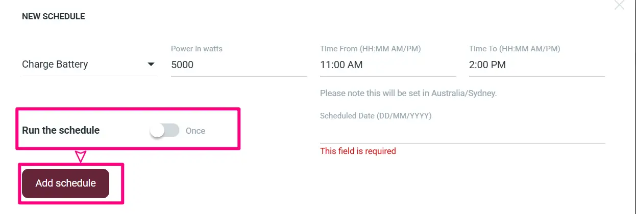This screenshot has width=636, height=214.
Task: Click the Run the schedule bold label
Action: pyautogui.click(x=61, y=130)
